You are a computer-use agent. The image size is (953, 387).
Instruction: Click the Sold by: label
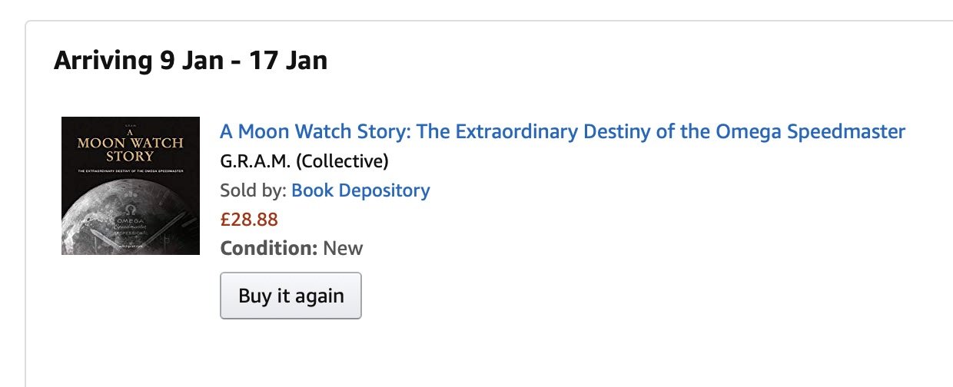[x=253, y=190]
